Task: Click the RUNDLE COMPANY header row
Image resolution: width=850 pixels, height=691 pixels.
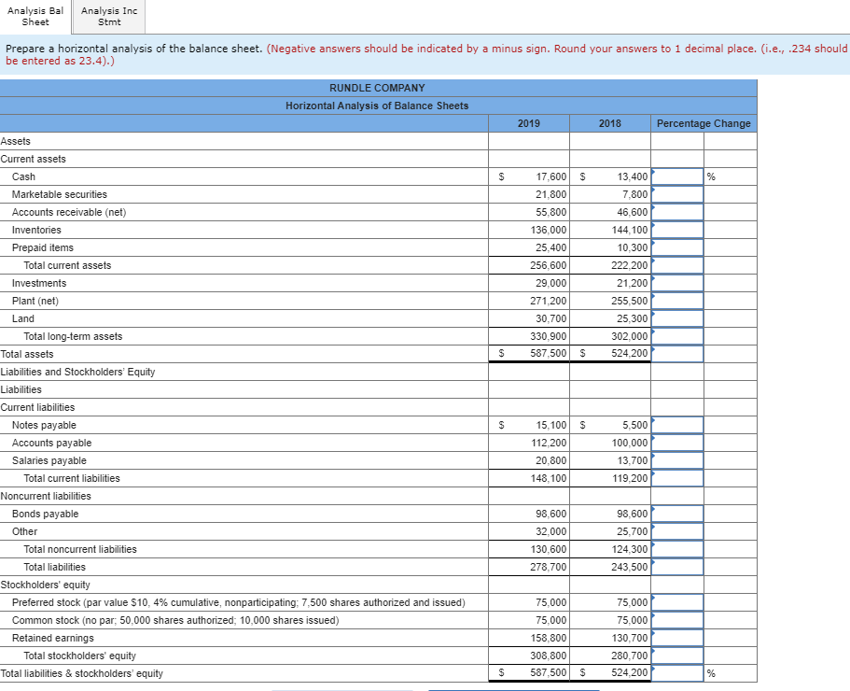Action: (378, 87)
